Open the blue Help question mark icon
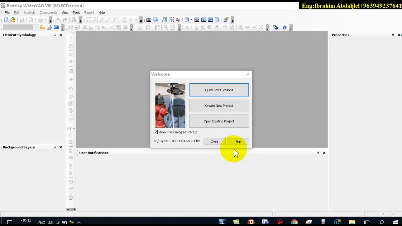This screenshot has width=402, height=226. (284, 27)
